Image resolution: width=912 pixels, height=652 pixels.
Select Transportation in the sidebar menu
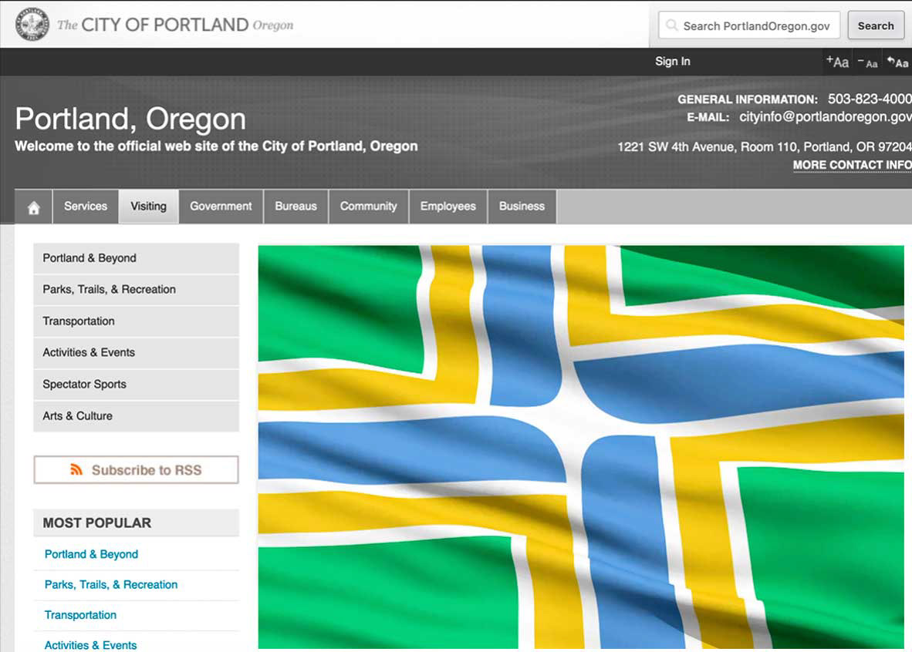click(x=136, y=321)
